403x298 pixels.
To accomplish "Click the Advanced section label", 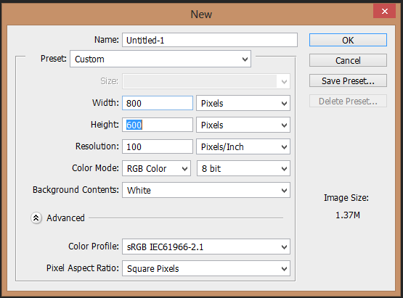I will pos(65,218).
